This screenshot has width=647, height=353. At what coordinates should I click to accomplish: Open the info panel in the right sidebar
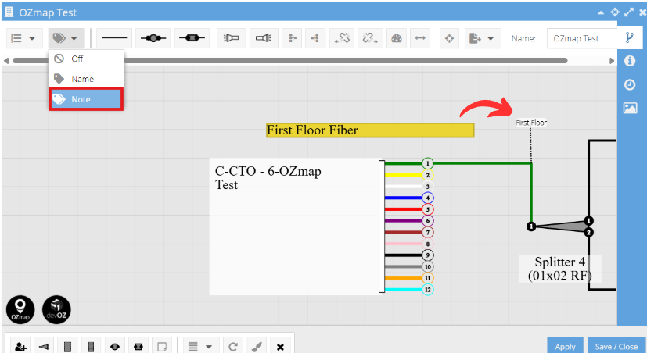pyautogui.click(x=630, y=61)
